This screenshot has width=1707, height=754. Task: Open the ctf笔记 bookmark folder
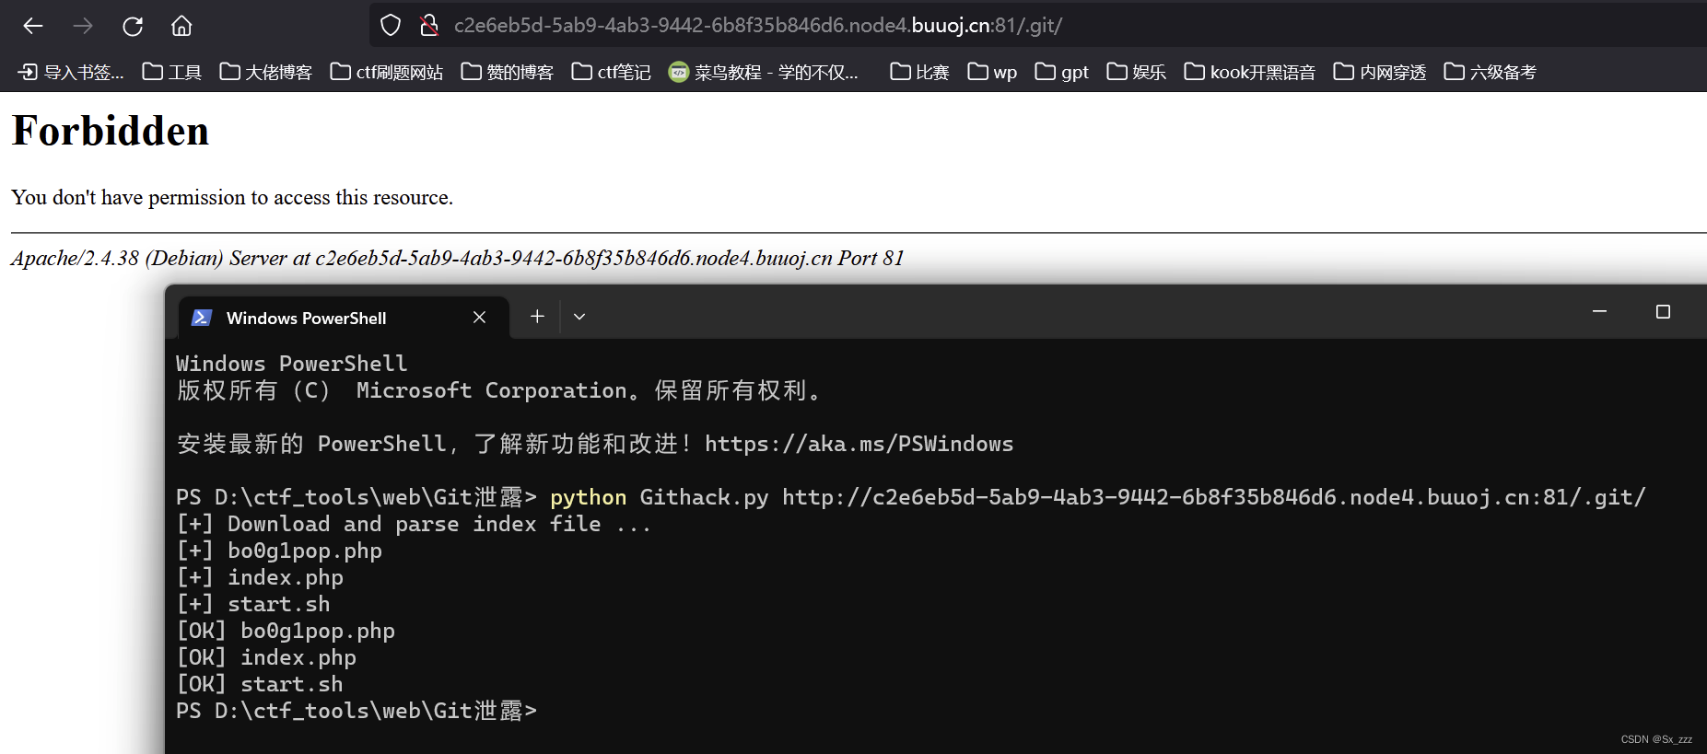coord(612,72)
